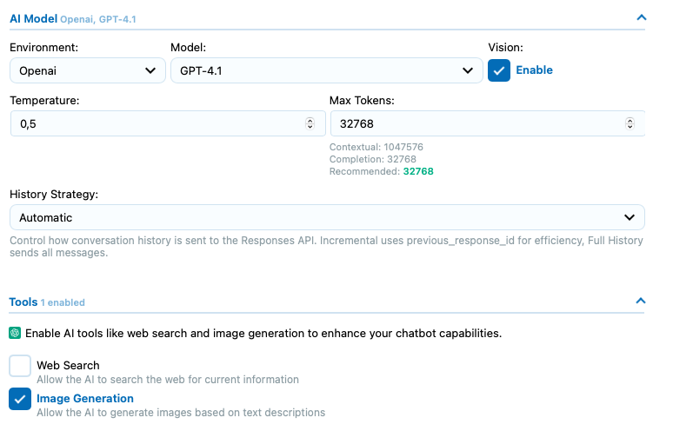Click the recommended 32768 green value
This screenshot has width=673, height=431.
click(x=418, y=171)
